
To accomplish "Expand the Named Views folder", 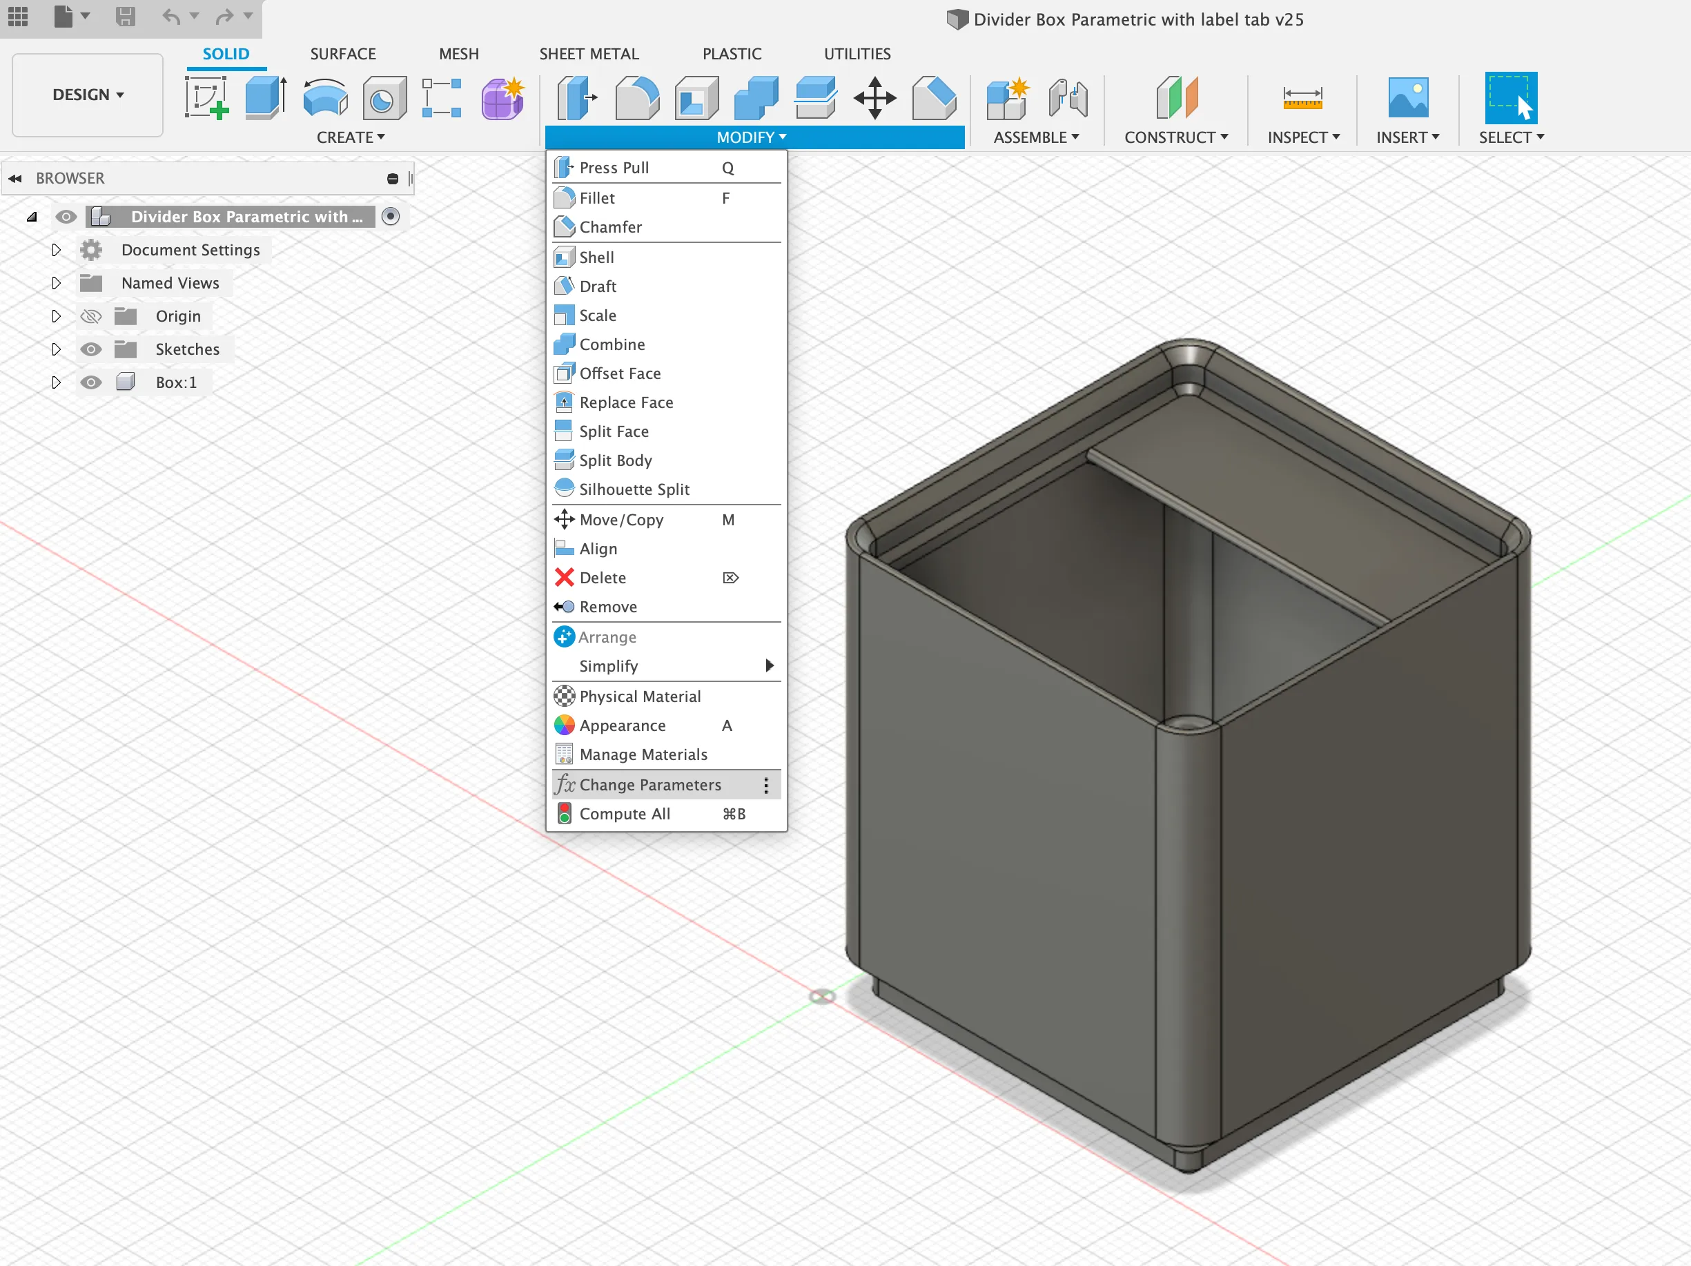I will [56, 283].
